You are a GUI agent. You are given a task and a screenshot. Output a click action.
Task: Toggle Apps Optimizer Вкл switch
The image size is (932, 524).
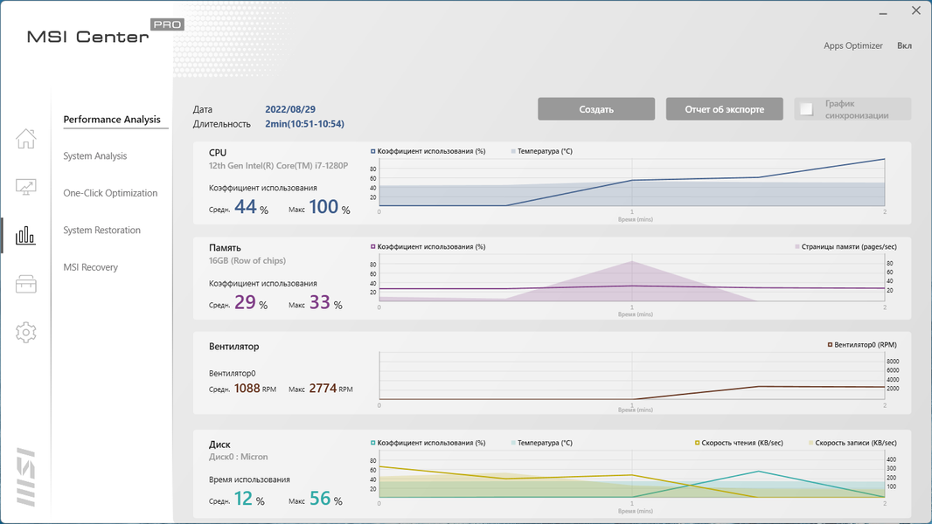pos(904,45)
